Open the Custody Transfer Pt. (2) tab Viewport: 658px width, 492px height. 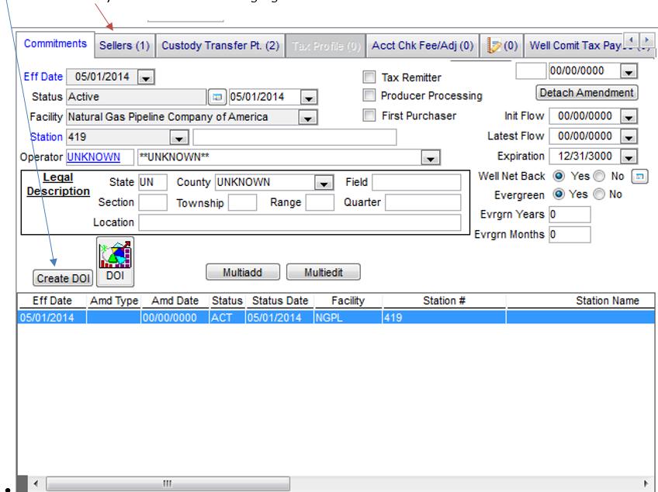(220, 46)
